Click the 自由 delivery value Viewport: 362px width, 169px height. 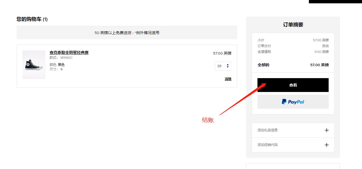click(325, 46)
